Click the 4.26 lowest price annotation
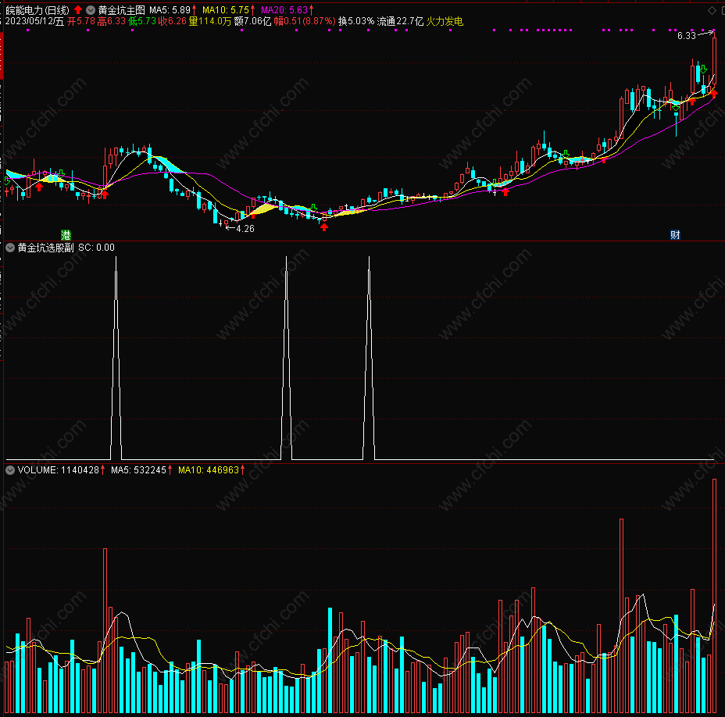The height and width of the screenshot is (717, 725). click(x=245, y=229)
